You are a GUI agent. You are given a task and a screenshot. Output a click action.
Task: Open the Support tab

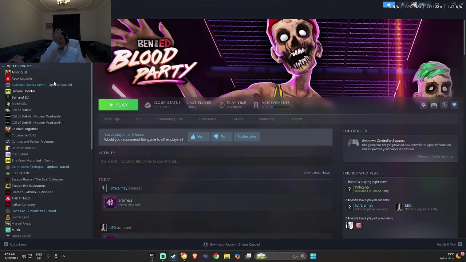point(296,119)
